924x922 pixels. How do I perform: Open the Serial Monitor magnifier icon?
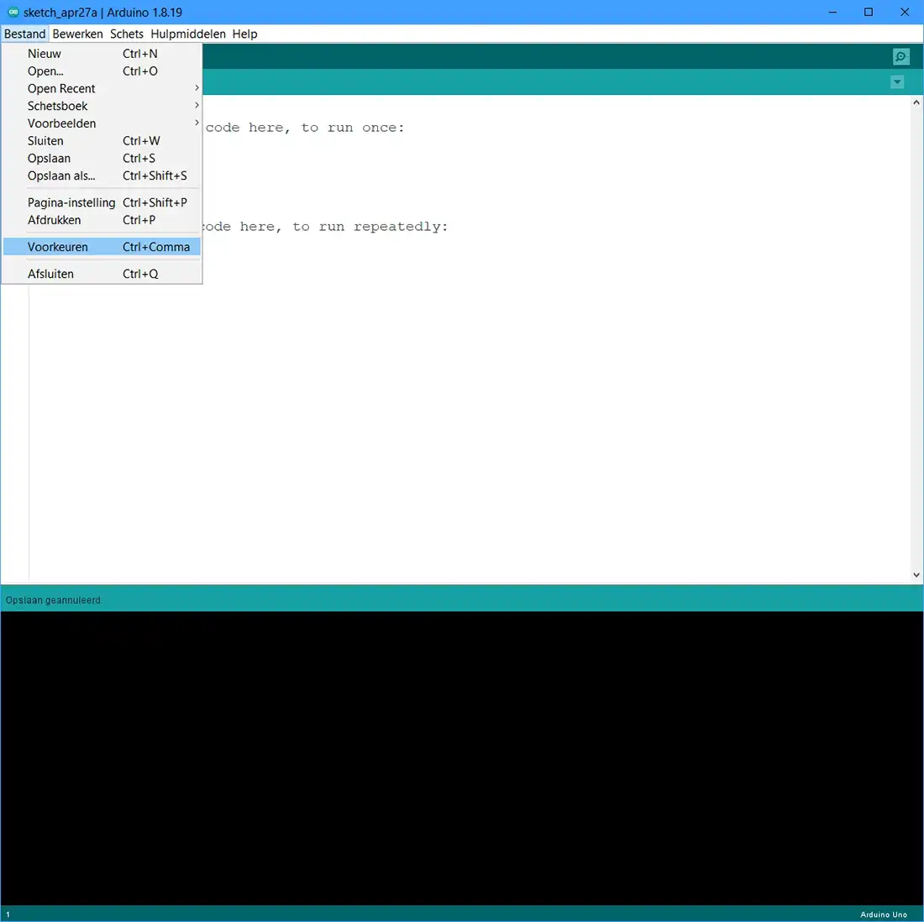click(x=900, y=57)
